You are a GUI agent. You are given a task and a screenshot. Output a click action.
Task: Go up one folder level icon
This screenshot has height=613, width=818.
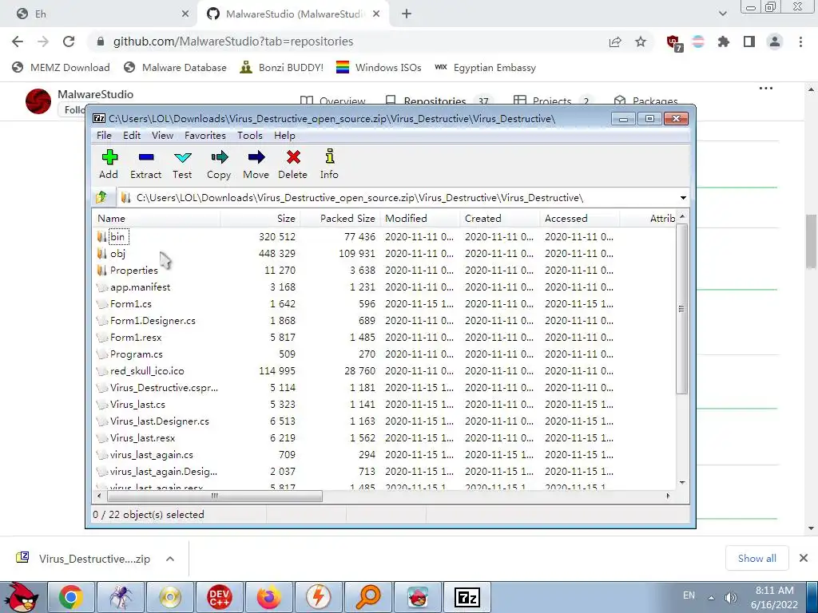101,198
